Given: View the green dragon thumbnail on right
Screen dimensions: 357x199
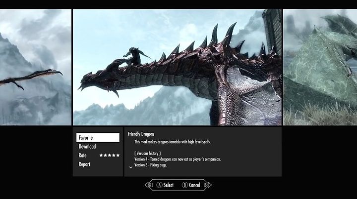Looking at the screenshot, I should tap(320, 67).
